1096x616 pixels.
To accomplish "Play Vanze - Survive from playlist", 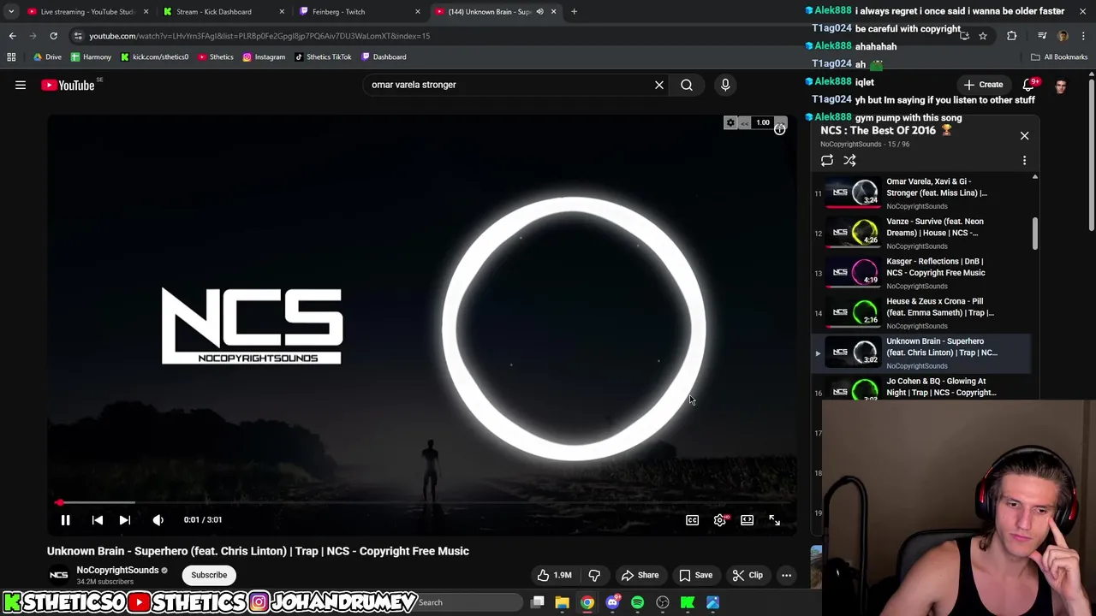I will [x=923, y=233].
